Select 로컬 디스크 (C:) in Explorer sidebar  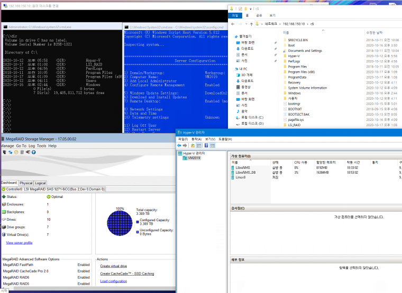point(252,117)
